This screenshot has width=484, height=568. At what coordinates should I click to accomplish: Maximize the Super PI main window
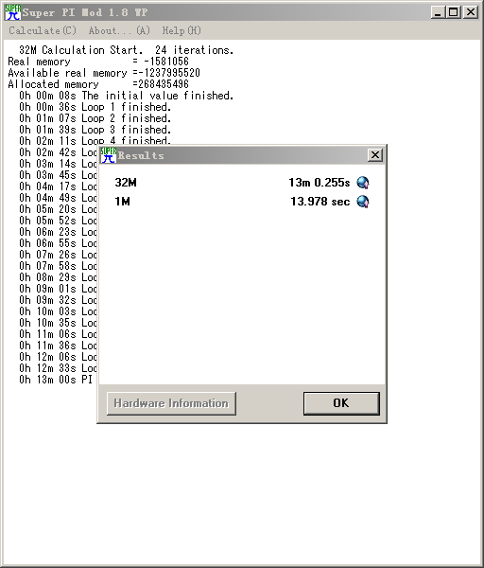(x=454, y=12)
